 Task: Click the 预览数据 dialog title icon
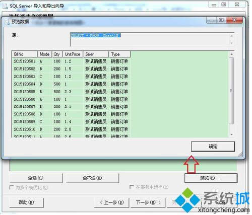(x=7, y=22)
